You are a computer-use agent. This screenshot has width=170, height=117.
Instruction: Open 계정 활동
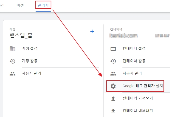tap(30, 61)
